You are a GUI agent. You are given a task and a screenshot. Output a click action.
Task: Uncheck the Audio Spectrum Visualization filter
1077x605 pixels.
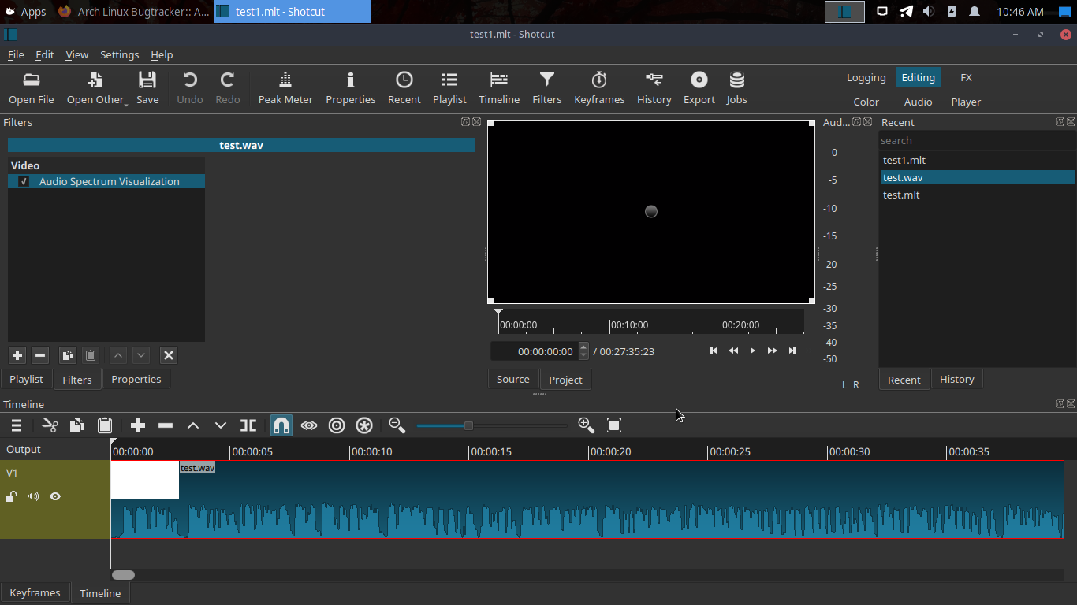24,181
